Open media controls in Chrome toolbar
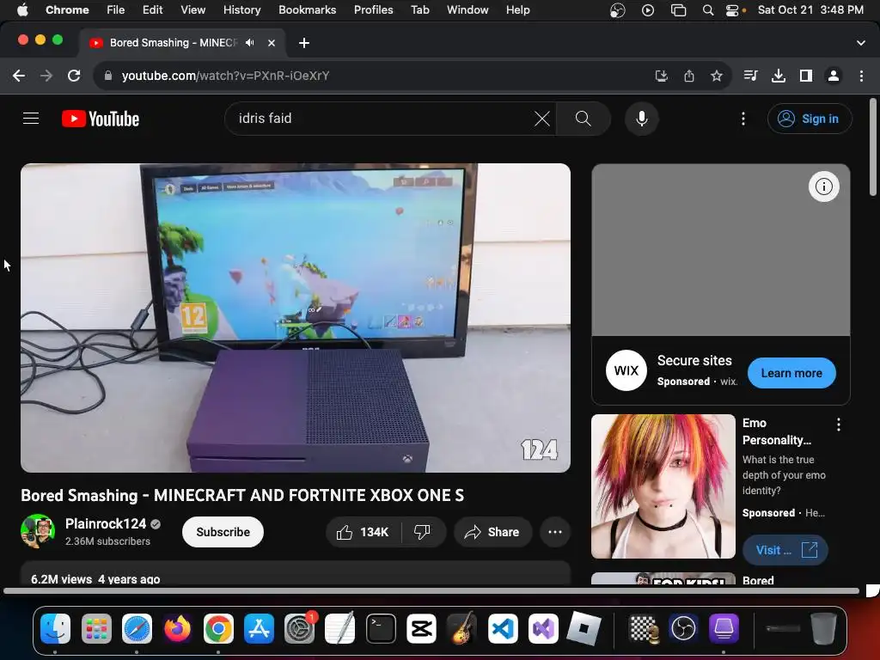880x660 pixels. pyautogui.click(x=750, y=76)
